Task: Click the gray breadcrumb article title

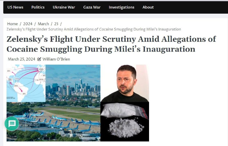Action: click(94, 29)
